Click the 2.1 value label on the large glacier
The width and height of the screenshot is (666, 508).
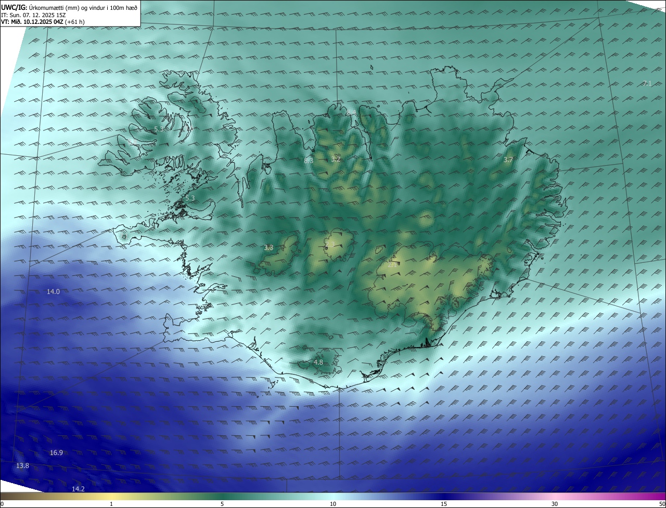click(x=393, y=264)
